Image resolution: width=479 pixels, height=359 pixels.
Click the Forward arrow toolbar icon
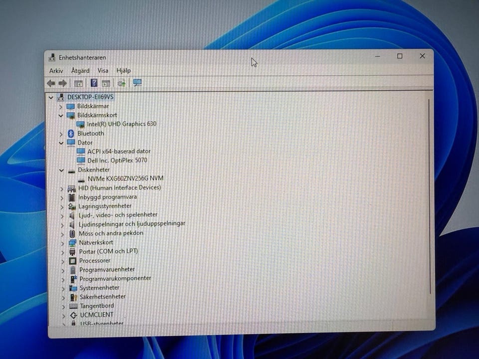tap(62, 83)
